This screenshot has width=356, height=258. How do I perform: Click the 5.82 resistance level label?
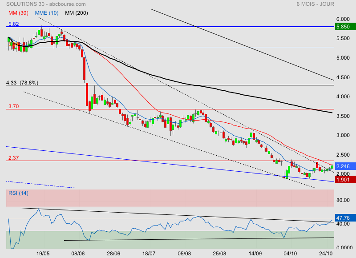(14, 24)
